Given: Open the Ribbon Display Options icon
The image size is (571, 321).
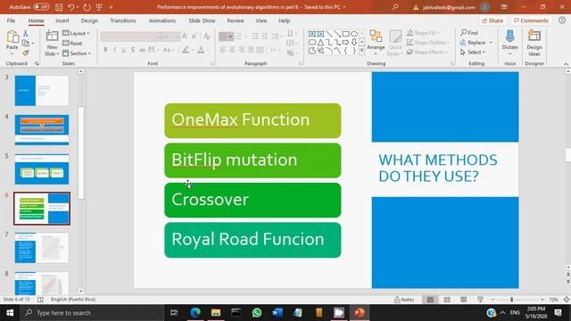Looking at the screenshot, I should 504,7.
